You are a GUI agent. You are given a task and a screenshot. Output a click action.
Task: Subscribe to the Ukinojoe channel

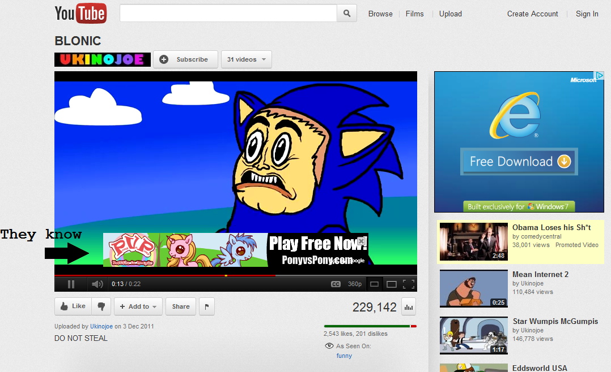point(185,59)
